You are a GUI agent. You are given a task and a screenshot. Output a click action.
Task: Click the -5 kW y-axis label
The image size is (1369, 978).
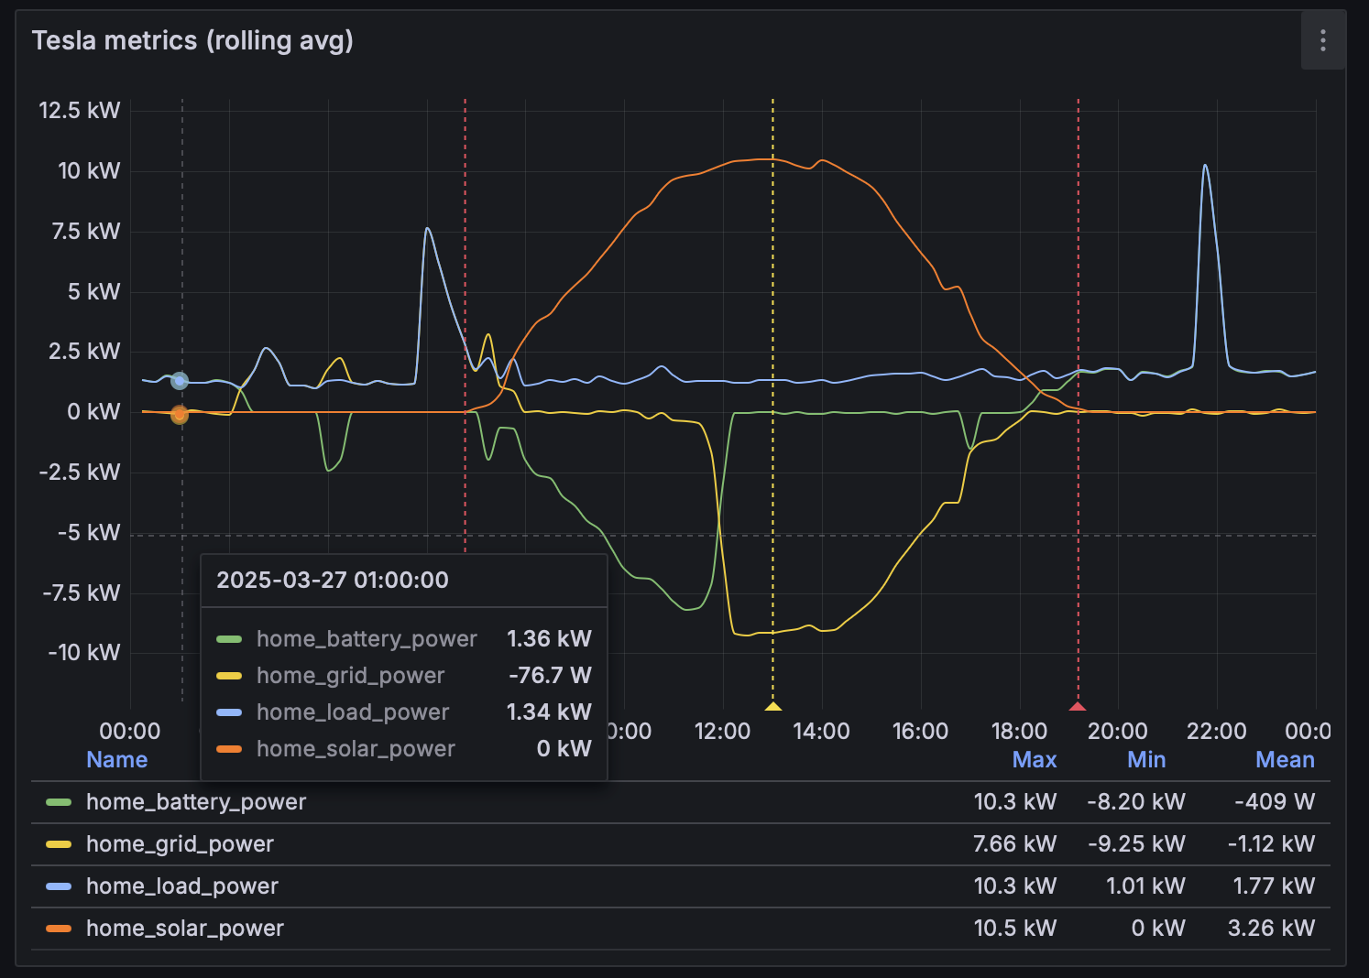pyautogui.click(x=89, y=533)
